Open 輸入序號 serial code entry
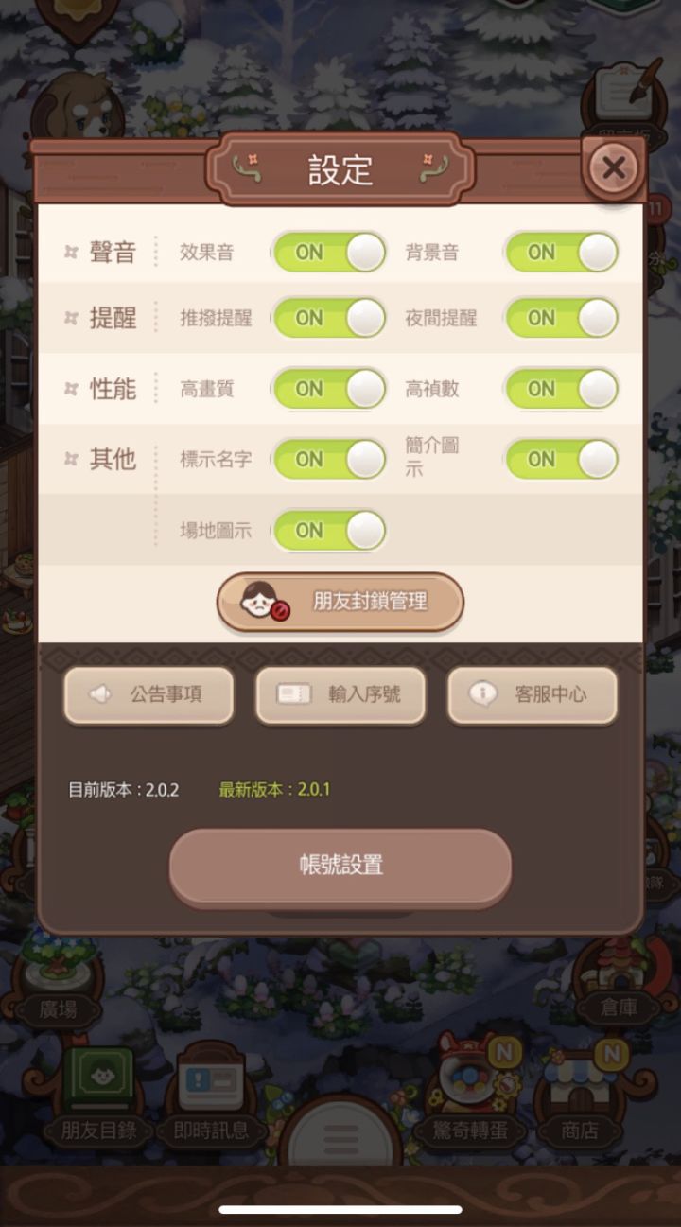This screenshot has width=681, height=1227. pyautogui.click(x=340, y=695)
